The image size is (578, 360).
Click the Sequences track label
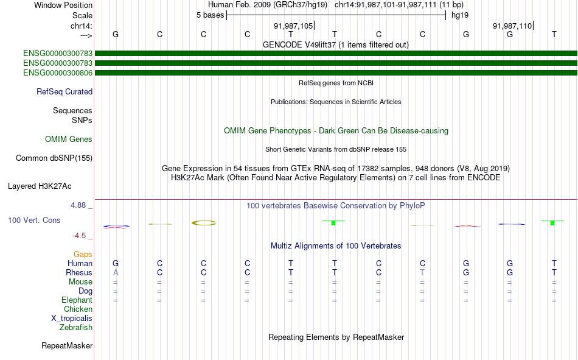coord(72,110)
